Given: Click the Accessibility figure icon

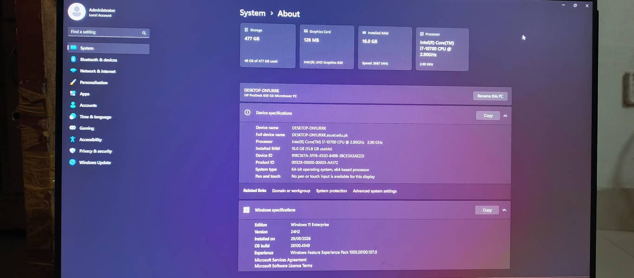Looking at the screenshot, I should coord(72,139).
